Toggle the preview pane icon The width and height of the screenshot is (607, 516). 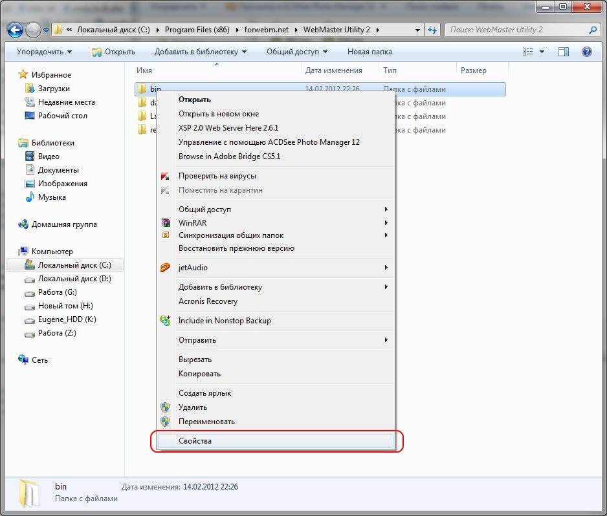pyautogui.click(x=564, y=52)
